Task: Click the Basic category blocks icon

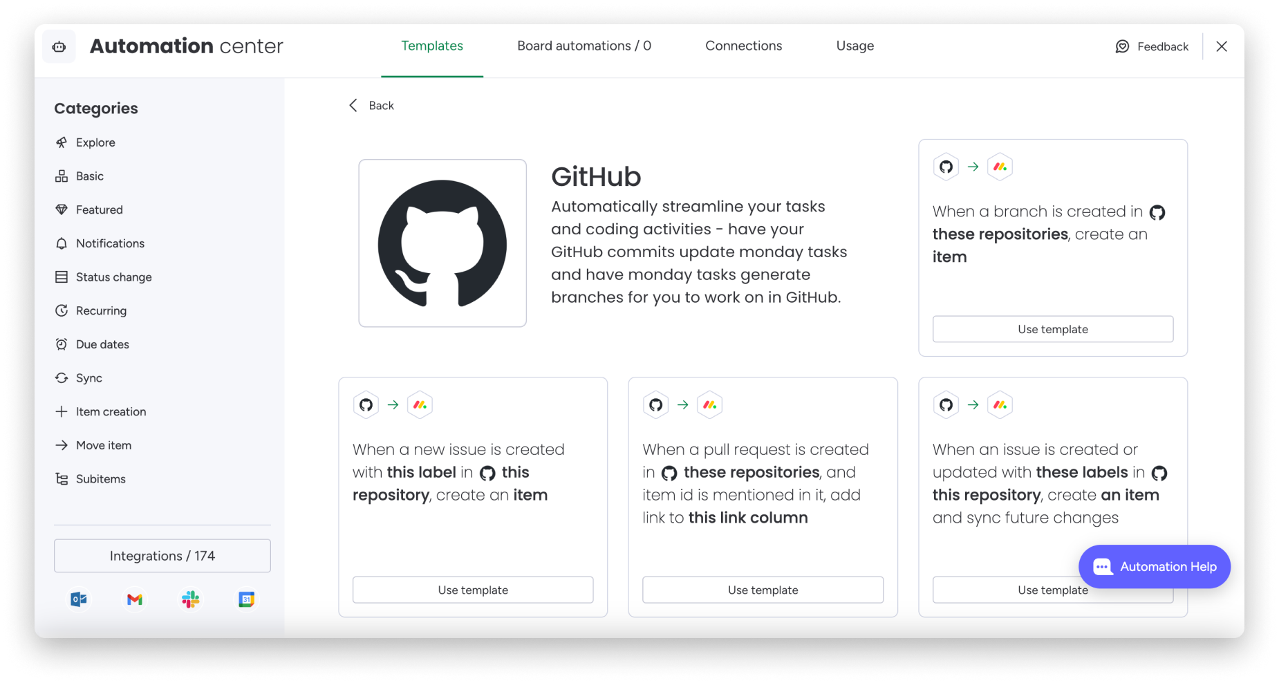Action: 62,176
